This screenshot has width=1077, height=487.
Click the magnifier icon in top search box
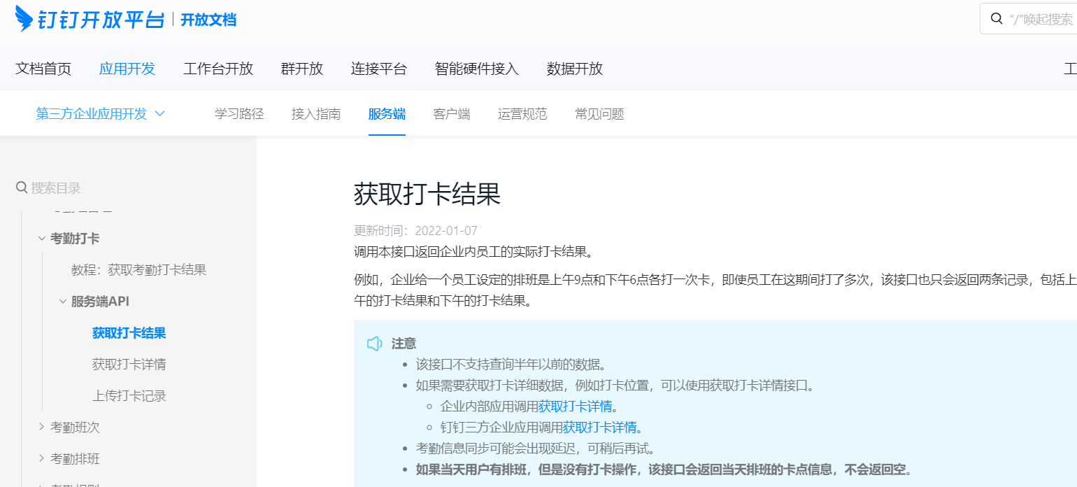[997, 19]
